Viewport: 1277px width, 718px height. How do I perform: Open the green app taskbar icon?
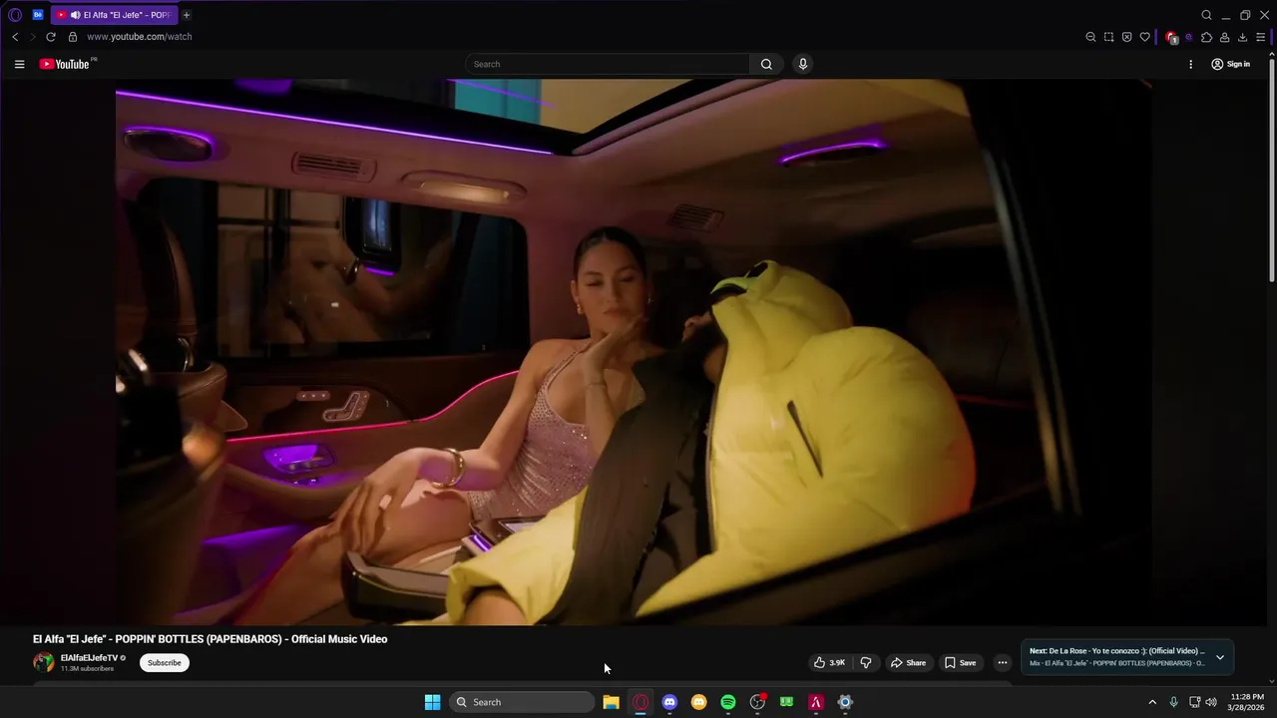pos(786,702)
